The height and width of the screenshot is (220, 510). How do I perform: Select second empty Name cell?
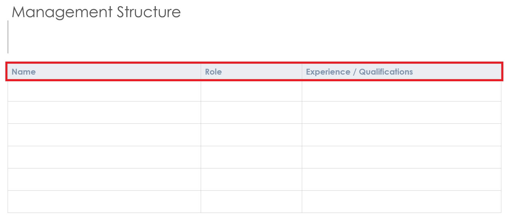click(x=104, y=112)
